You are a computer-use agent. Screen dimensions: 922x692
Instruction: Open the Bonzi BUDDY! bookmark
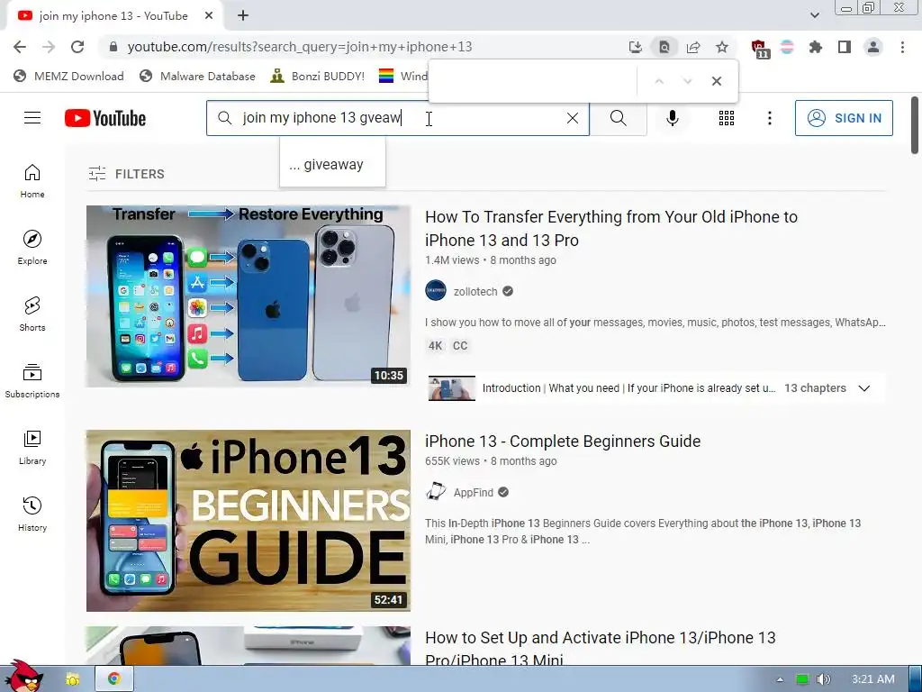[x=318, y=76]
